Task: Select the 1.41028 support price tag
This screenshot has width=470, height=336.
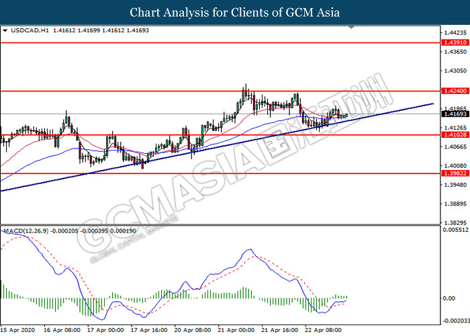Action: click(x=451, y=135)
